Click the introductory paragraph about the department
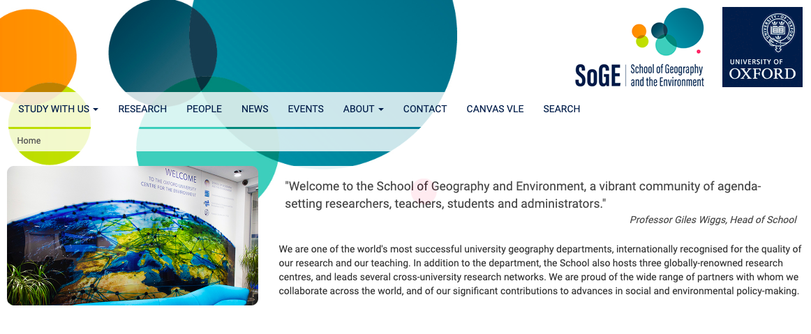The width and height of the screenshot is (811, 334). pyautogui.click(x=540, y=271)
